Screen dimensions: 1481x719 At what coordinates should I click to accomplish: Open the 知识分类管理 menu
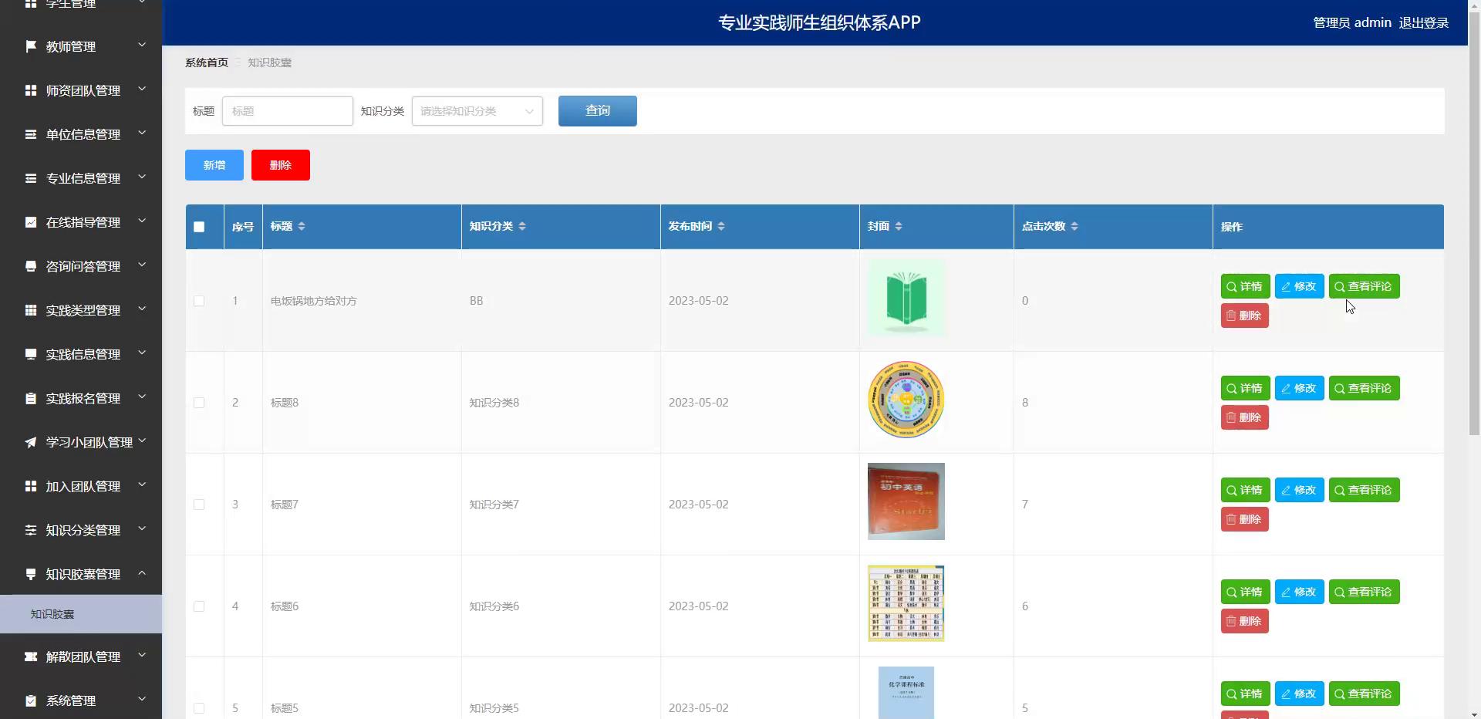click(81, 530)
